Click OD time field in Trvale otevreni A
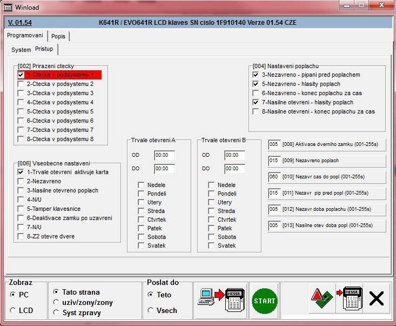Viewport: 396px width, 326px height. pos(164,155)
